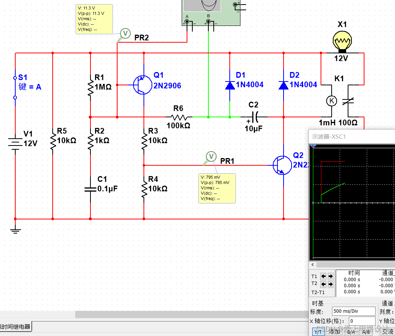The image size is (395, 336).
Task: Toggle switch S1 in the circuit
Action: tap(15, 88)
